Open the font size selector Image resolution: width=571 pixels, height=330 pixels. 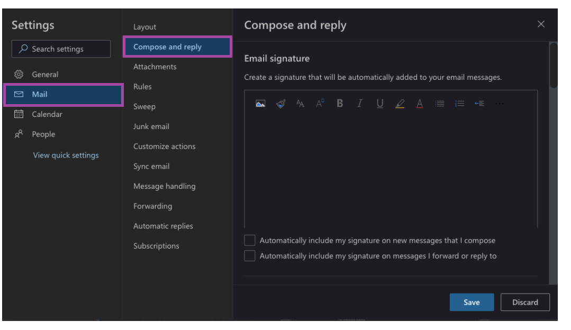pos(319,104)
